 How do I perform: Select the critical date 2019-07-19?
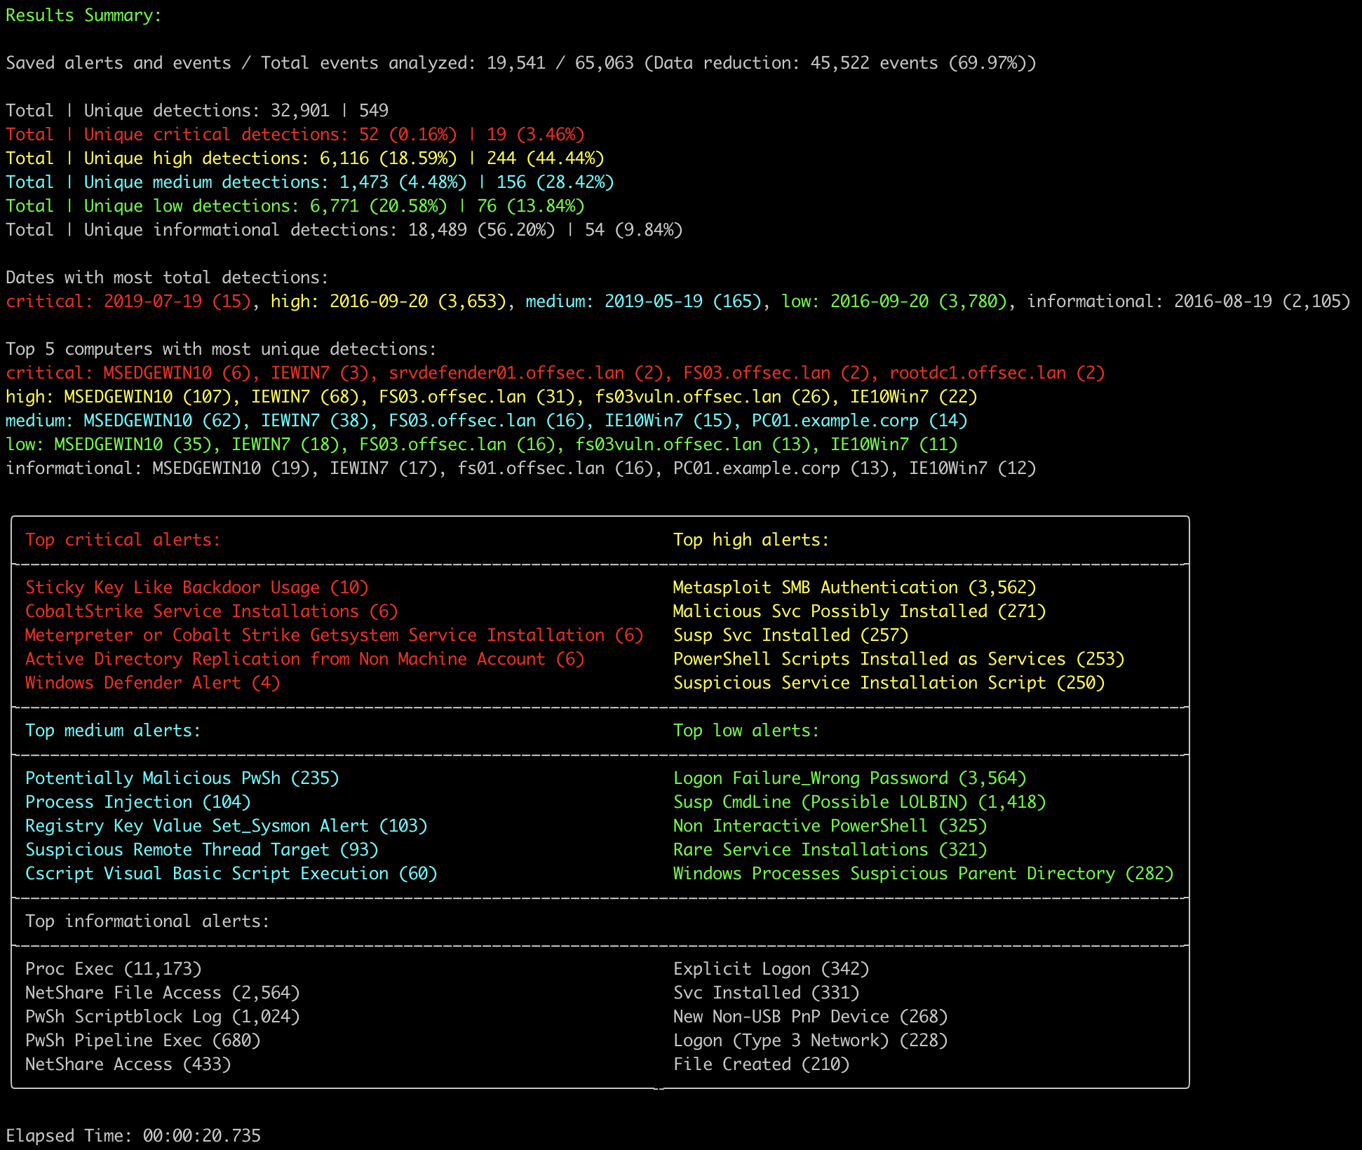[151, 301]
